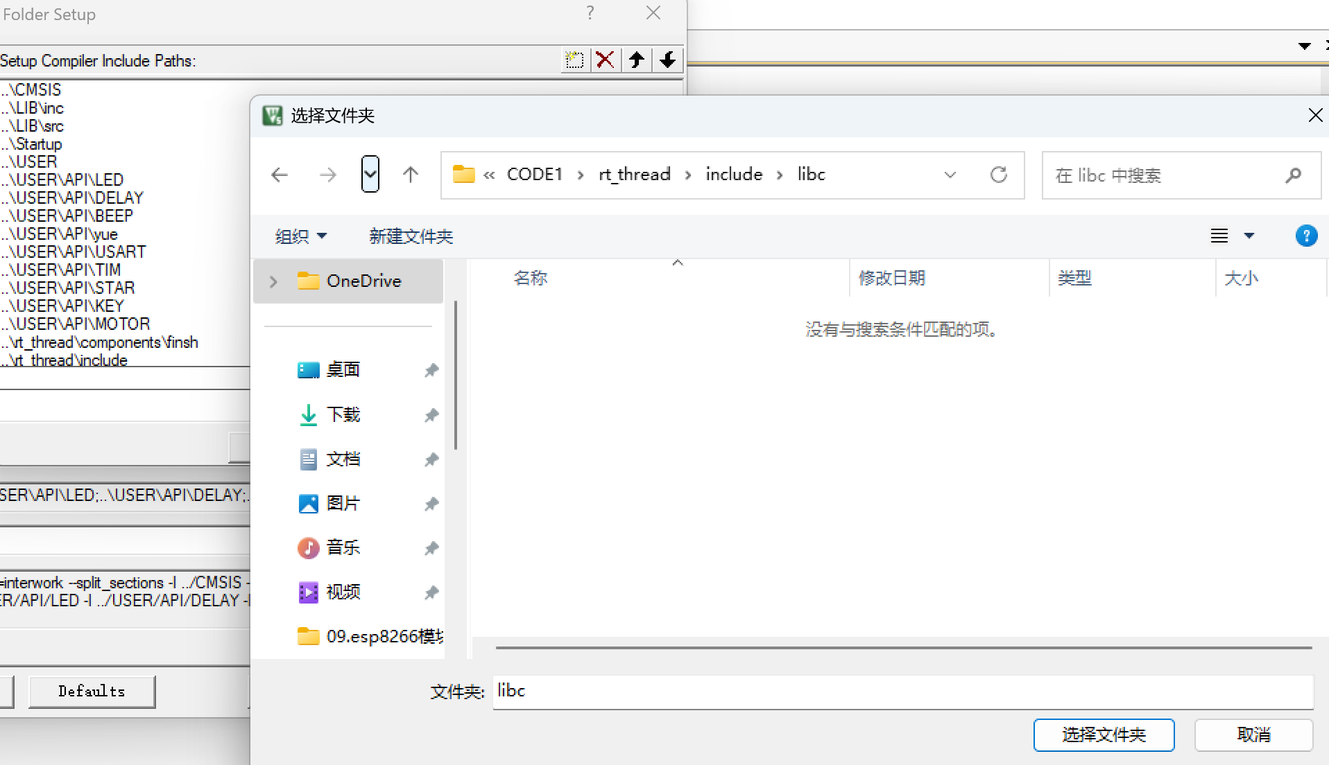Screen dimensions: 1329x765
Task: Open view options dropdown arrow
Action: tap(1249, 236)
